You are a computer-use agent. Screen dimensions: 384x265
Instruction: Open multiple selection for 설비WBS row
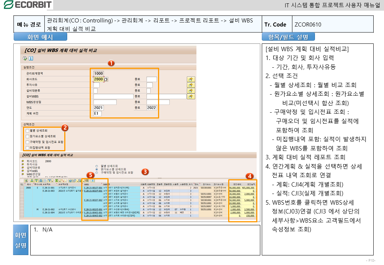point(191,96)
